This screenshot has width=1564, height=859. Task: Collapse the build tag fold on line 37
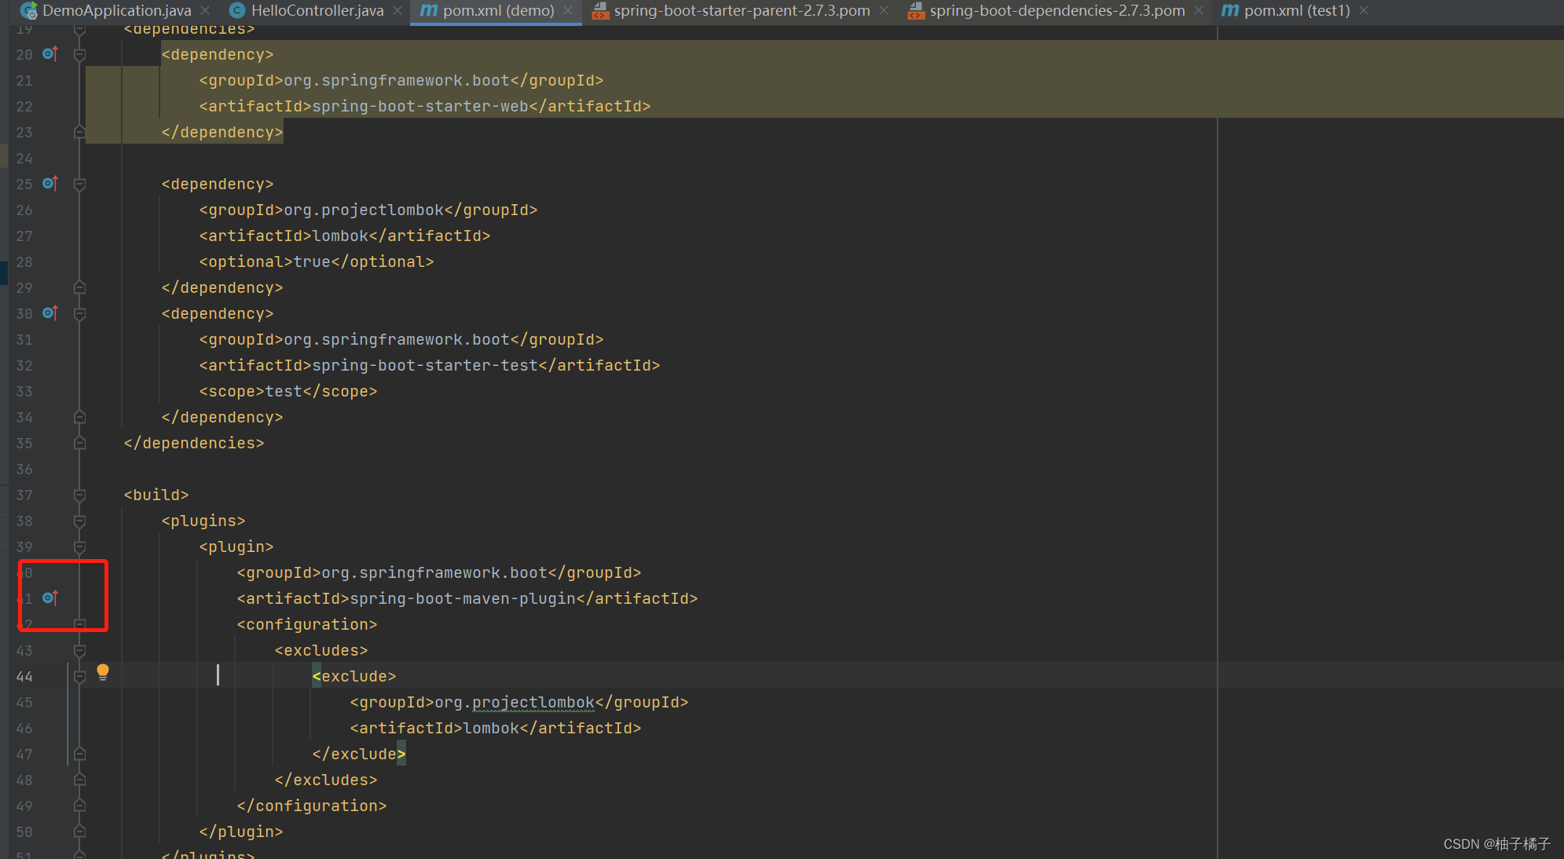pos(79,495)
